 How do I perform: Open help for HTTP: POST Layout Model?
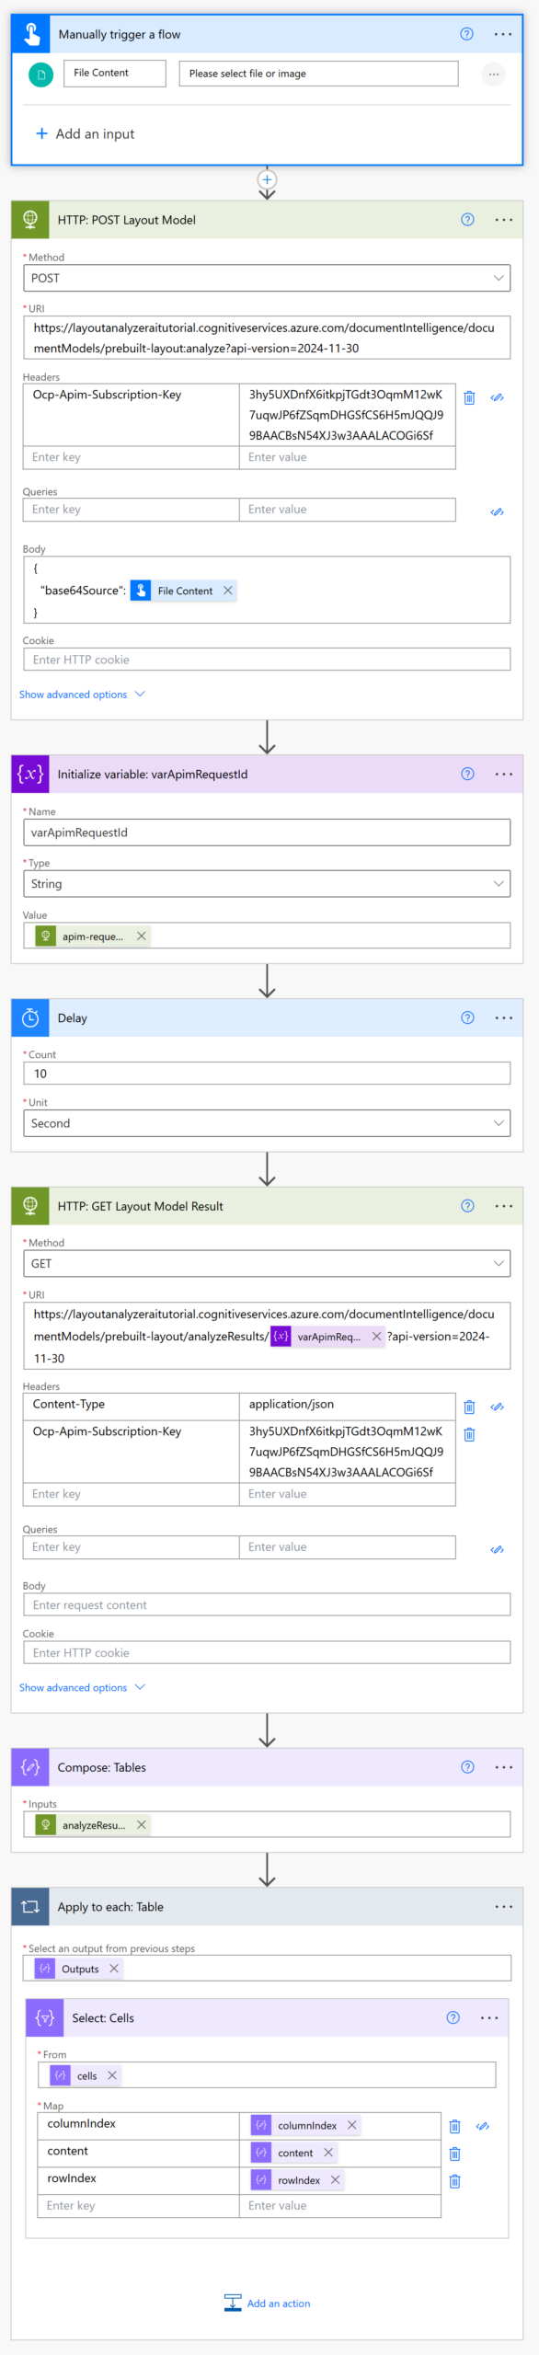[x=467, y=220]
